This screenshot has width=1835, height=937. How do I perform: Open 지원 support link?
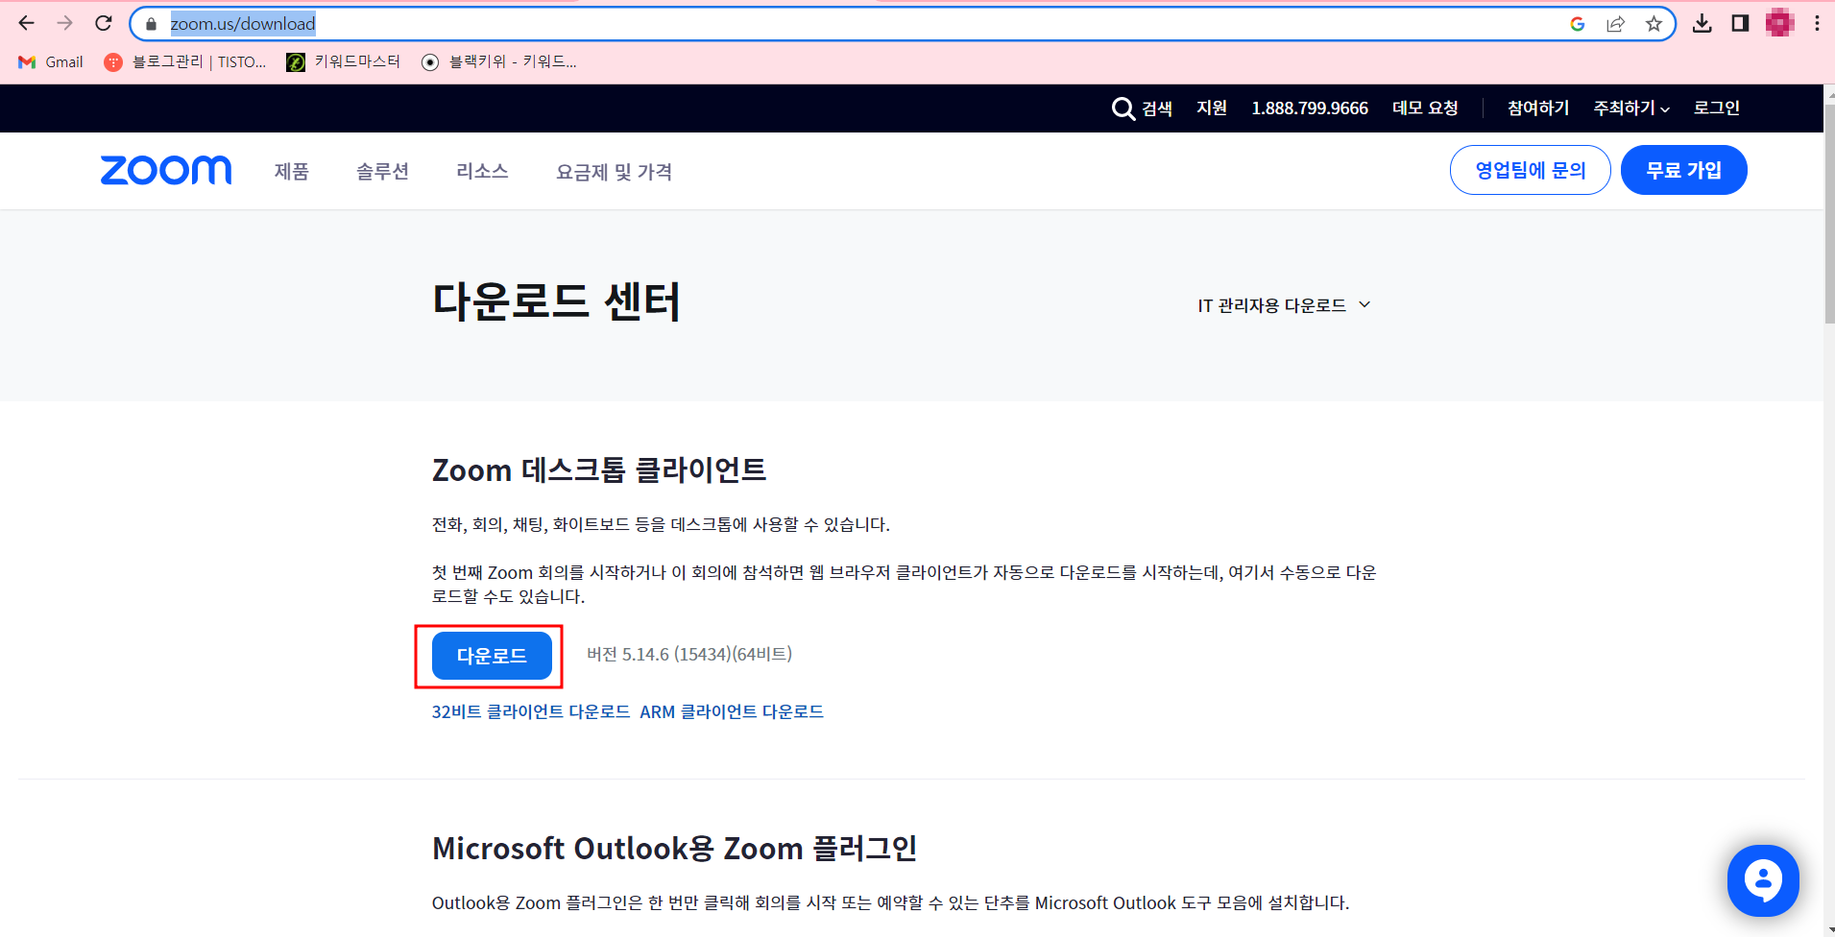[x=1212, y=108]
